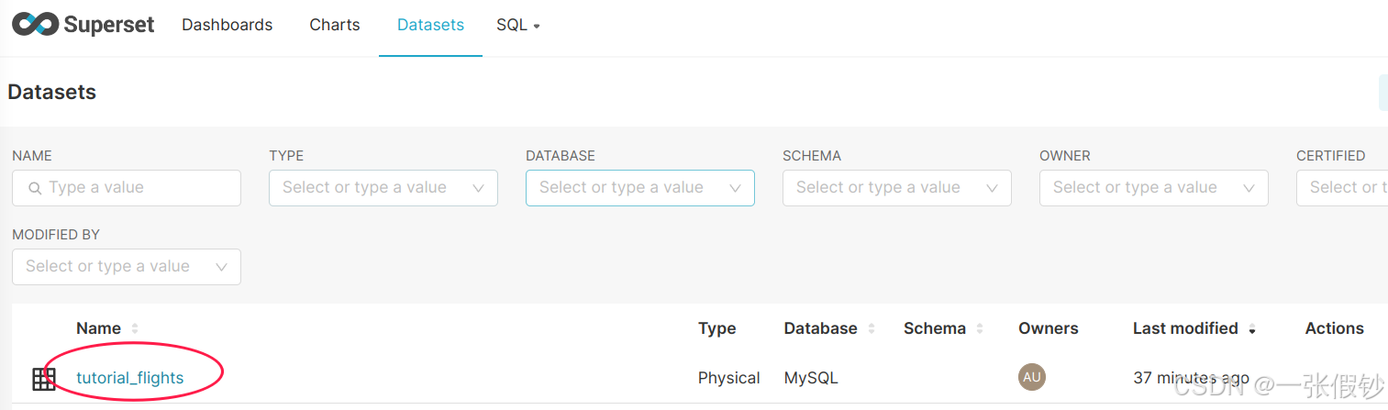The height and width of the screenshot is (410, 1388).
Task: Open the Schema filter dropdown
Action: point(897,187)
